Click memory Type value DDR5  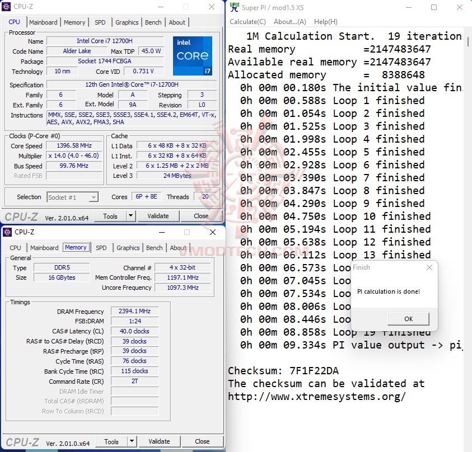click(x=62, y=267)
